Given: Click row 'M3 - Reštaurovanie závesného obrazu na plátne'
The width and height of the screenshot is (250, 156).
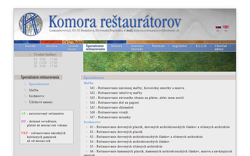Looking at the screenshot, I should point(137,98).
